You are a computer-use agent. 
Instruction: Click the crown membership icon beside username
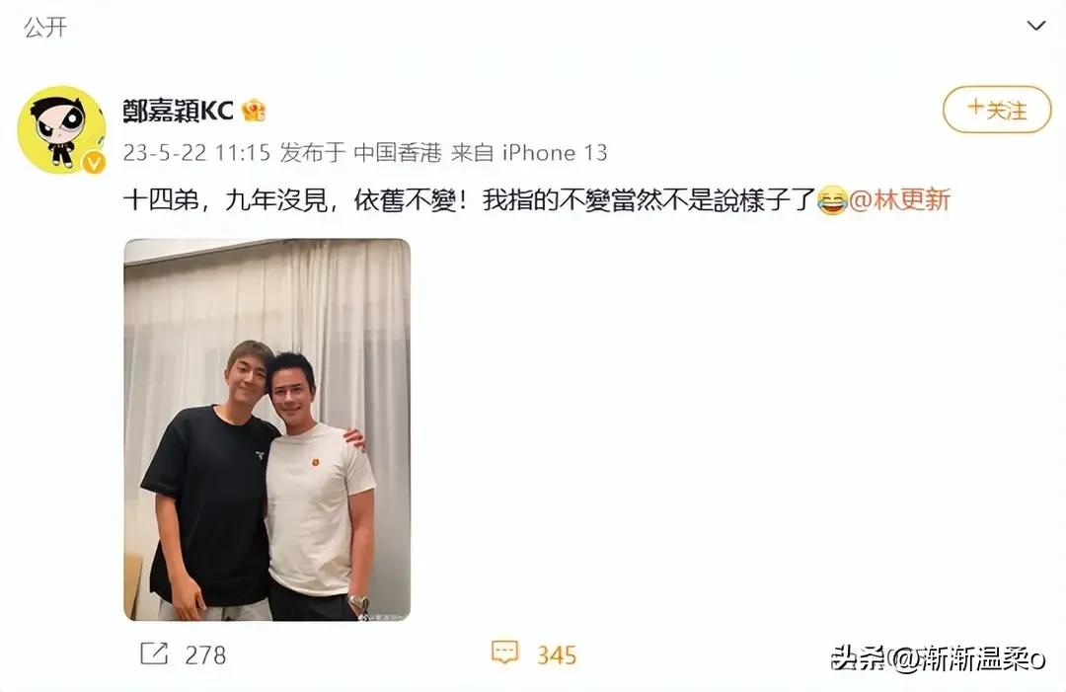pos(254,111)
